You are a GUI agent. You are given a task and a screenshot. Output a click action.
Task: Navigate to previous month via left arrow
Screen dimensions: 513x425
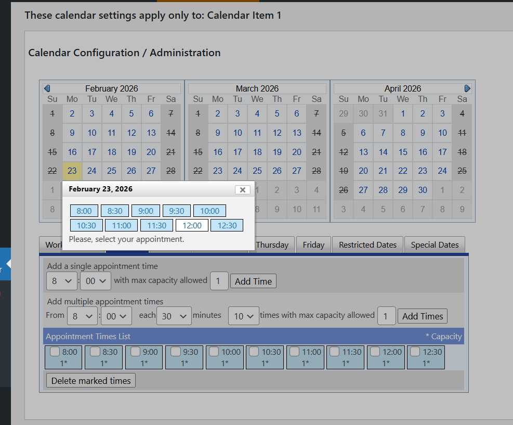(x=46, y=88)
